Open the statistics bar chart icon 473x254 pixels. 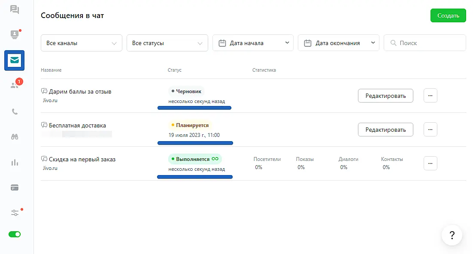pyautogui.click(x=15, y=162)
